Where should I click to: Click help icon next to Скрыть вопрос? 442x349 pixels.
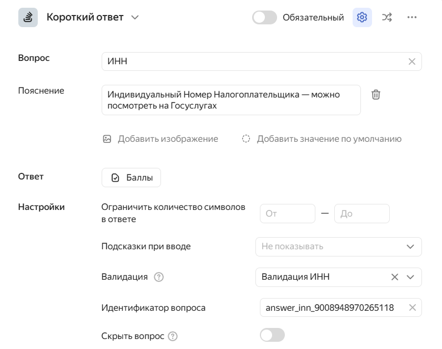coord(173,336)
